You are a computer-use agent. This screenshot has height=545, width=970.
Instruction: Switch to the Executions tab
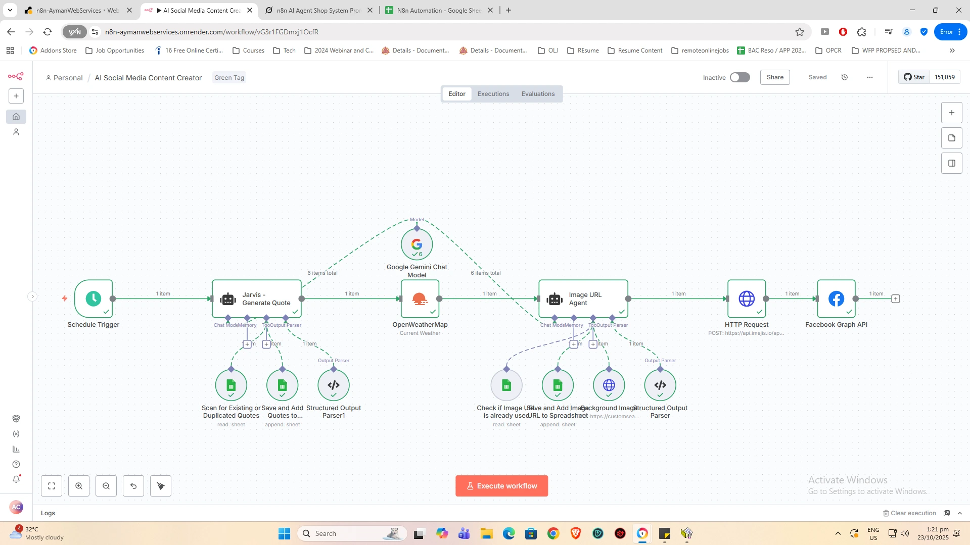(493, 94)
